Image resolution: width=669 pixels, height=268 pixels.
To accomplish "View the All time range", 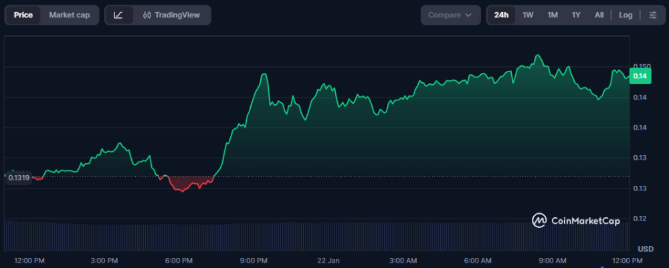I will (599, 15).
